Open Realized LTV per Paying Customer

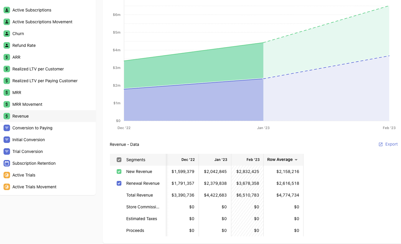tap(45, 81)
